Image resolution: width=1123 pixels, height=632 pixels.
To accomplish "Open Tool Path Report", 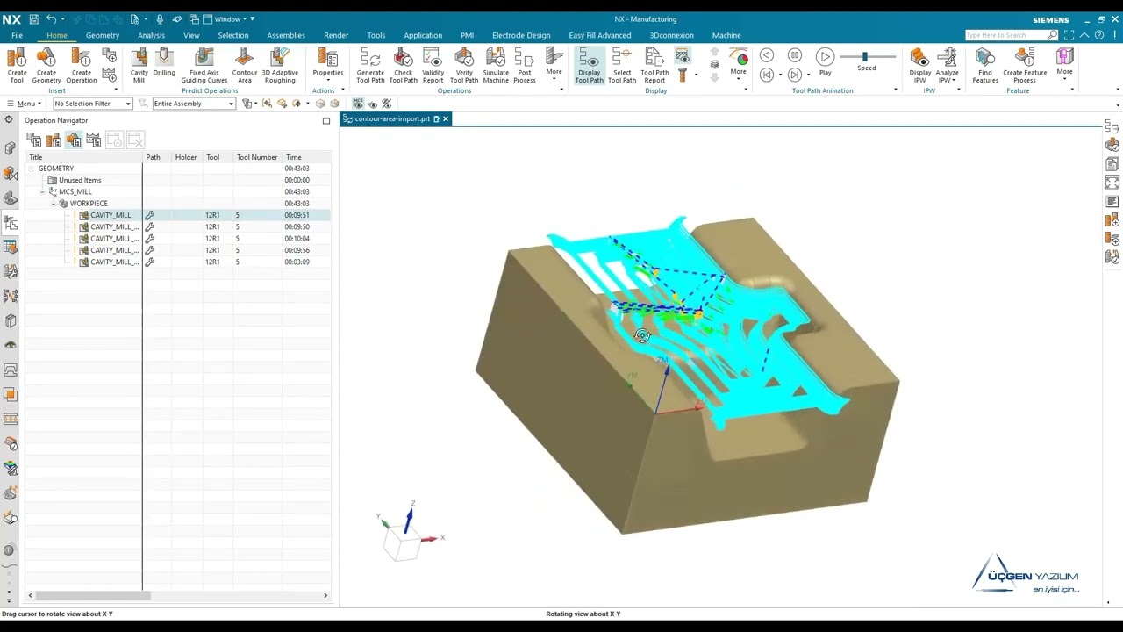I will click(x=654, y=66).
